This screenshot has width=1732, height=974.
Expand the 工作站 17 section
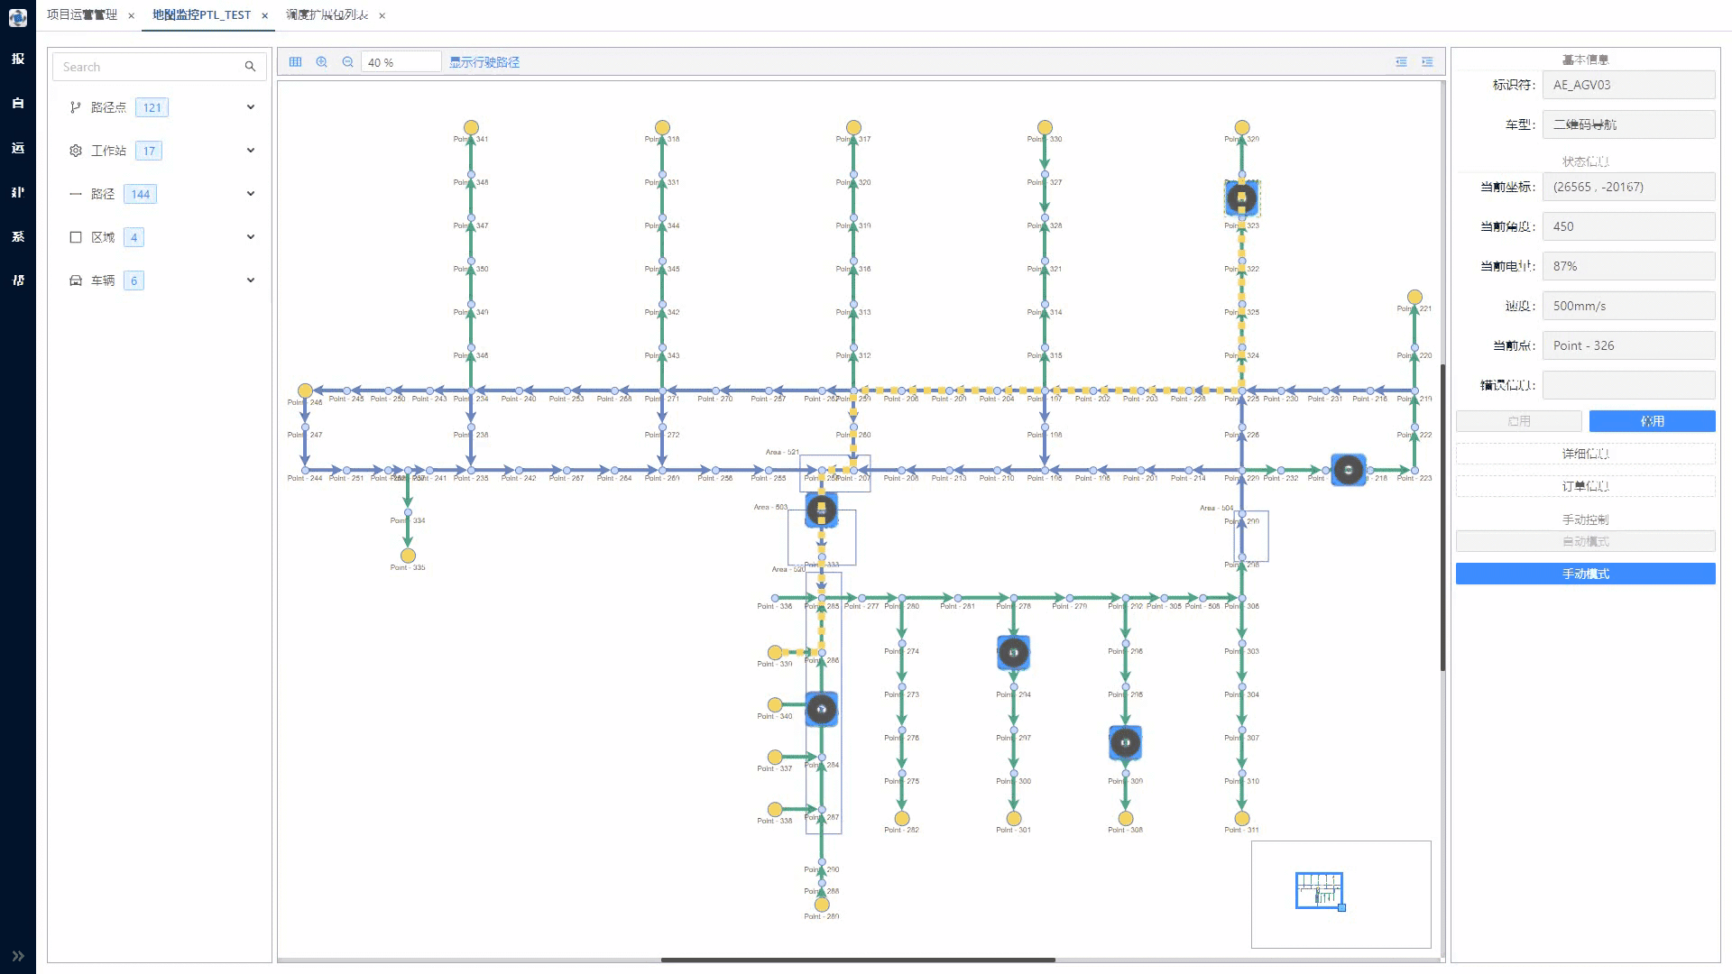tap(250, 151)
